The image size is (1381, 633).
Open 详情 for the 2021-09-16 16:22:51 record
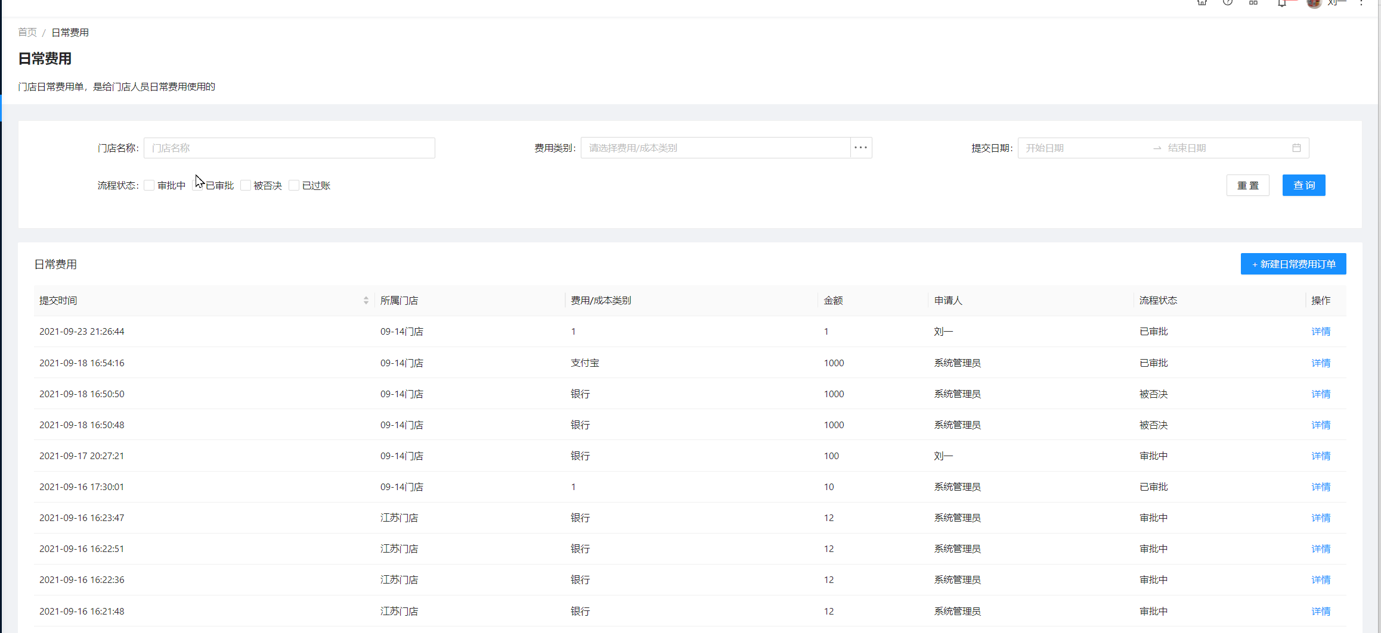pyautogui.click(x=1321, y=548)
